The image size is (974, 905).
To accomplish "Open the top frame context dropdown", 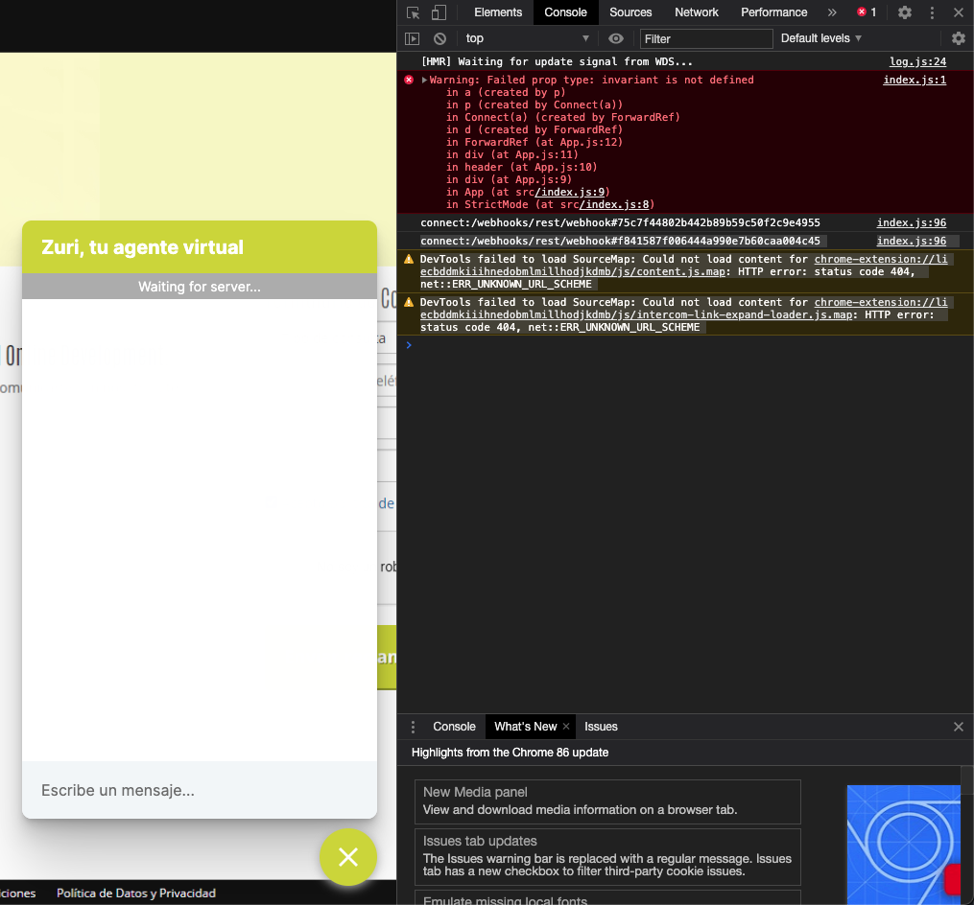I will (x=526, y=38).
